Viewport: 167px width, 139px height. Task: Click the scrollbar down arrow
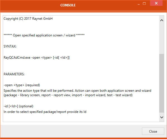pyautogui.click(x=162, y=118)
